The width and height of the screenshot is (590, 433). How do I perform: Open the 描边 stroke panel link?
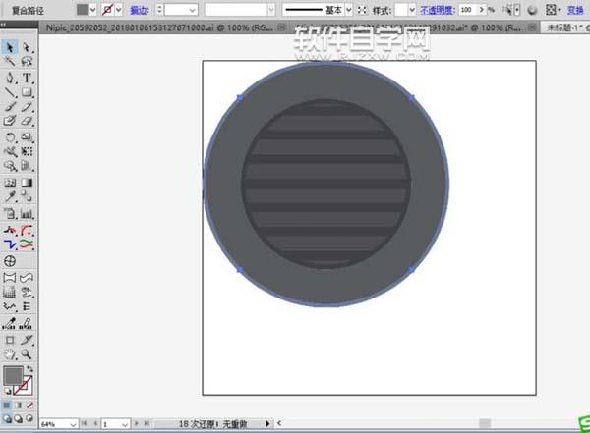(140, 10)
